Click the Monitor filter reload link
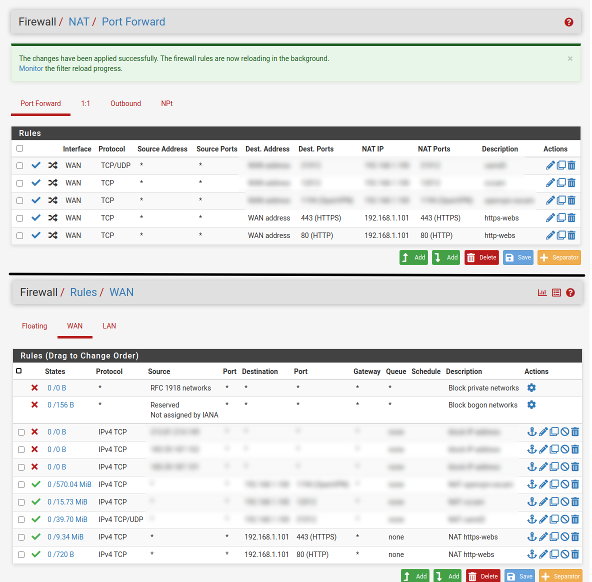 tap(31, 68)
